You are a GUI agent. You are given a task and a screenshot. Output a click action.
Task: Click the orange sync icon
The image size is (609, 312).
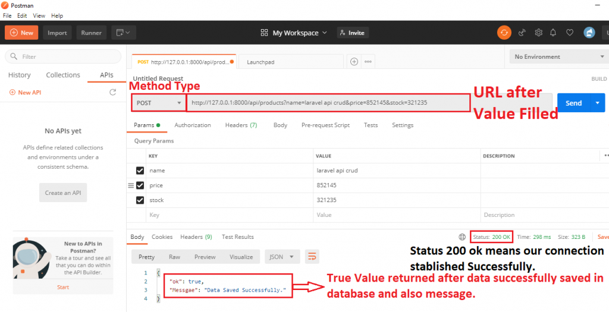coord(504,33)
